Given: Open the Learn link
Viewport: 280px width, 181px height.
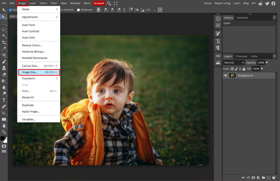Looking at the screenshot, I should click(237, 3).
